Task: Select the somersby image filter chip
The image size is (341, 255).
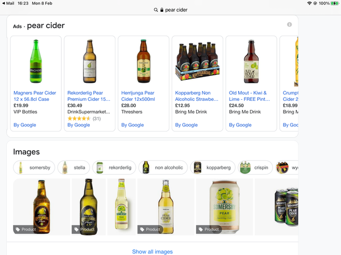Action: pyautogui.click(x=34, y=168)
